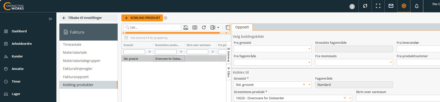440x102 pixels.
Task: Click the Contracting Works logo
Action: coord(14,6)
